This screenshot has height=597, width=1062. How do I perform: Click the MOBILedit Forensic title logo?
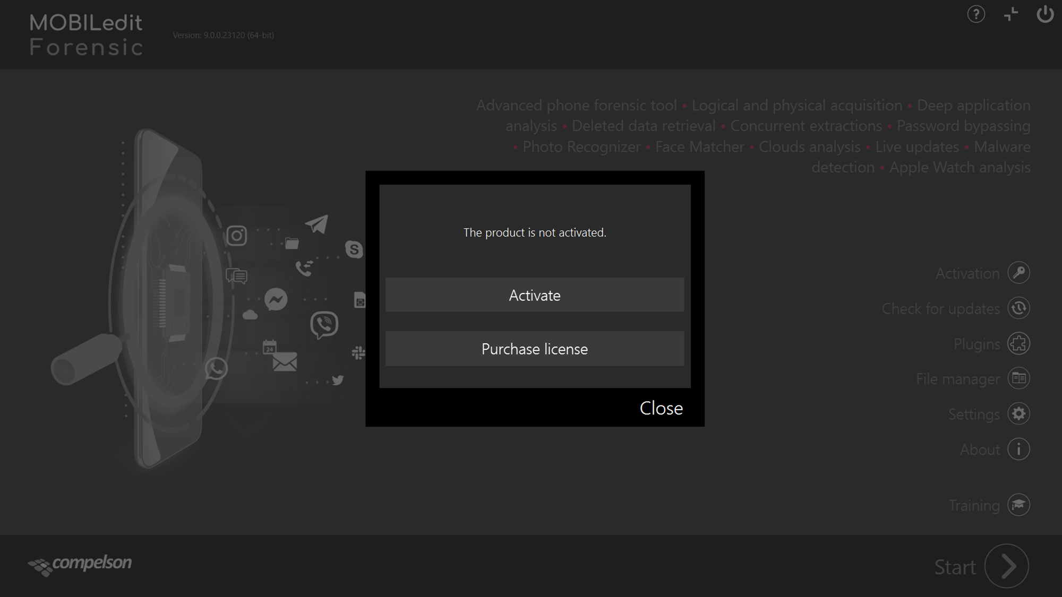pos(86,35)
